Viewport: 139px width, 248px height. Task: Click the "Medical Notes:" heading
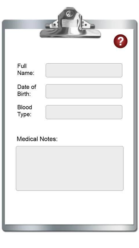pyautogui.click(x=37, y=139)
